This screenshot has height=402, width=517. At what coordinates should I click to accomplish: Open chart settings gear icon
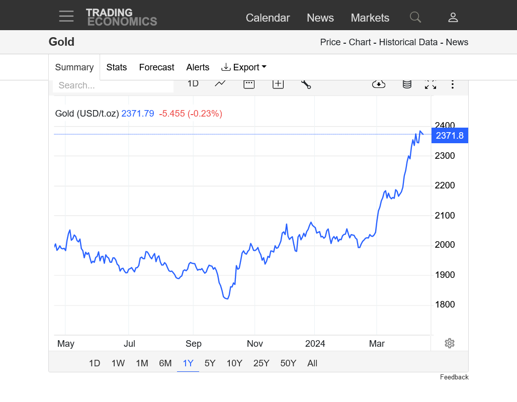click(x=450, y=343)
